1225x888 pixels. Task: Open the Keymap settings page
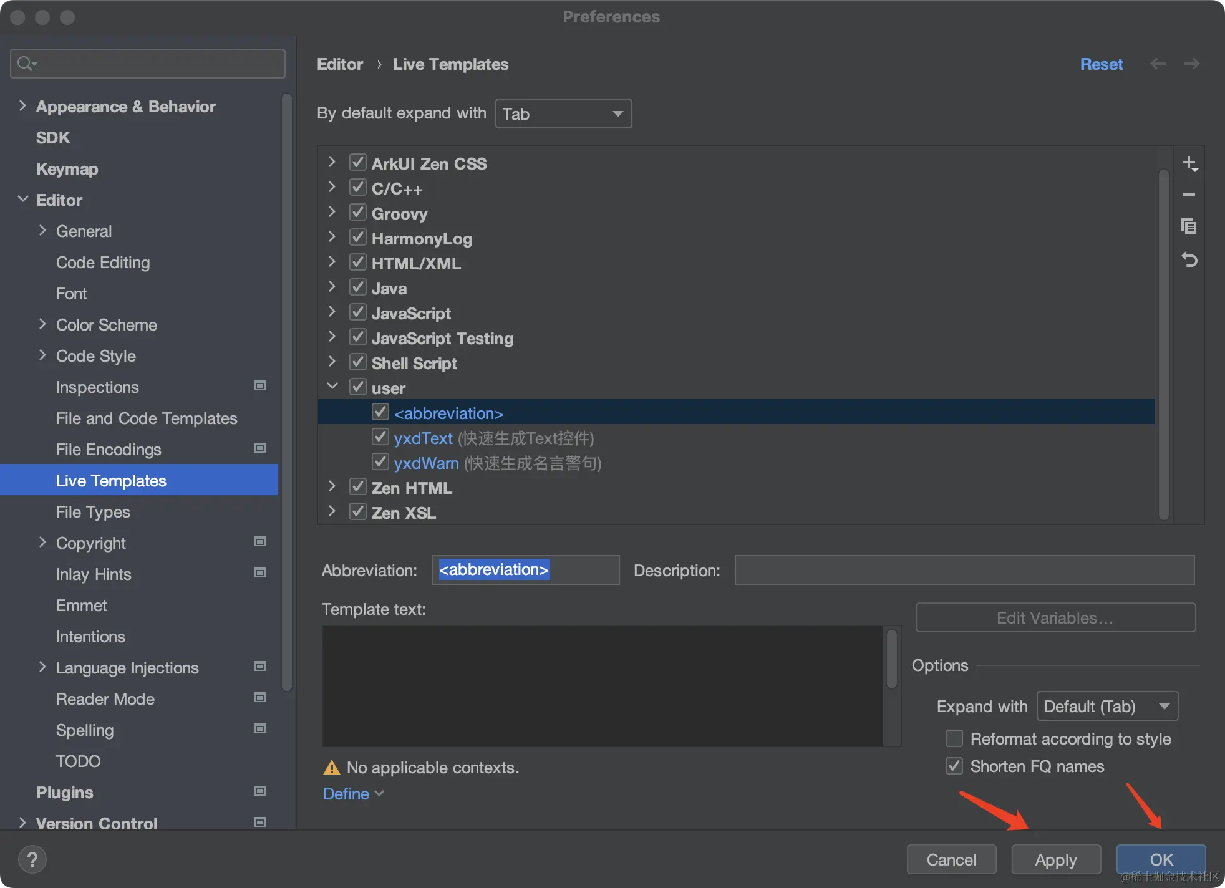pyautogui.click(x=67, y=169)
